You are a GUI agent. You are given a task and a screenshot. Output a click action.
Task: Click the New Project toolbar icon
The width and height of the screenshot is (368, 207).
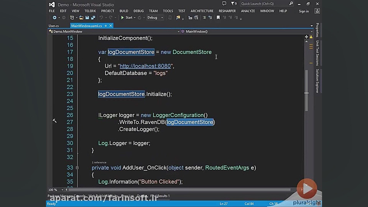[x=72, y=18]
